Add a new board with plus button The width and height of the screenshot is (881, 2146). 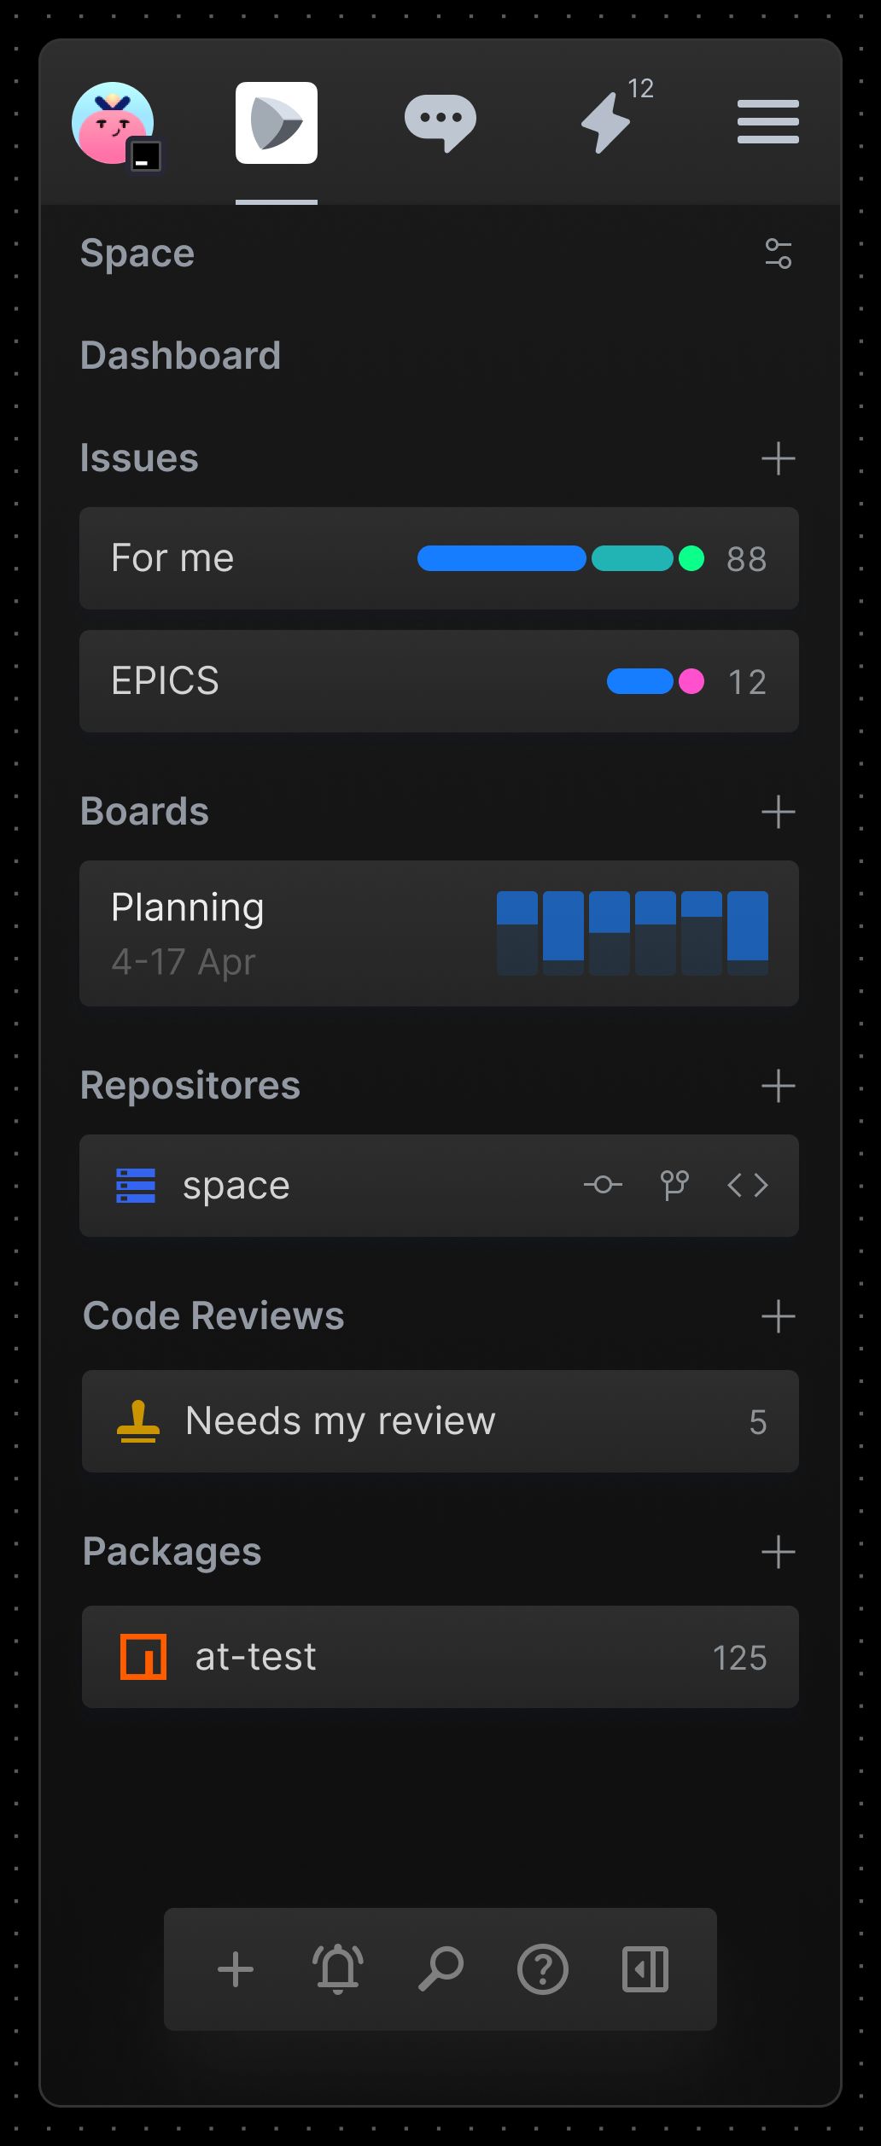click(x=779, y=812)
